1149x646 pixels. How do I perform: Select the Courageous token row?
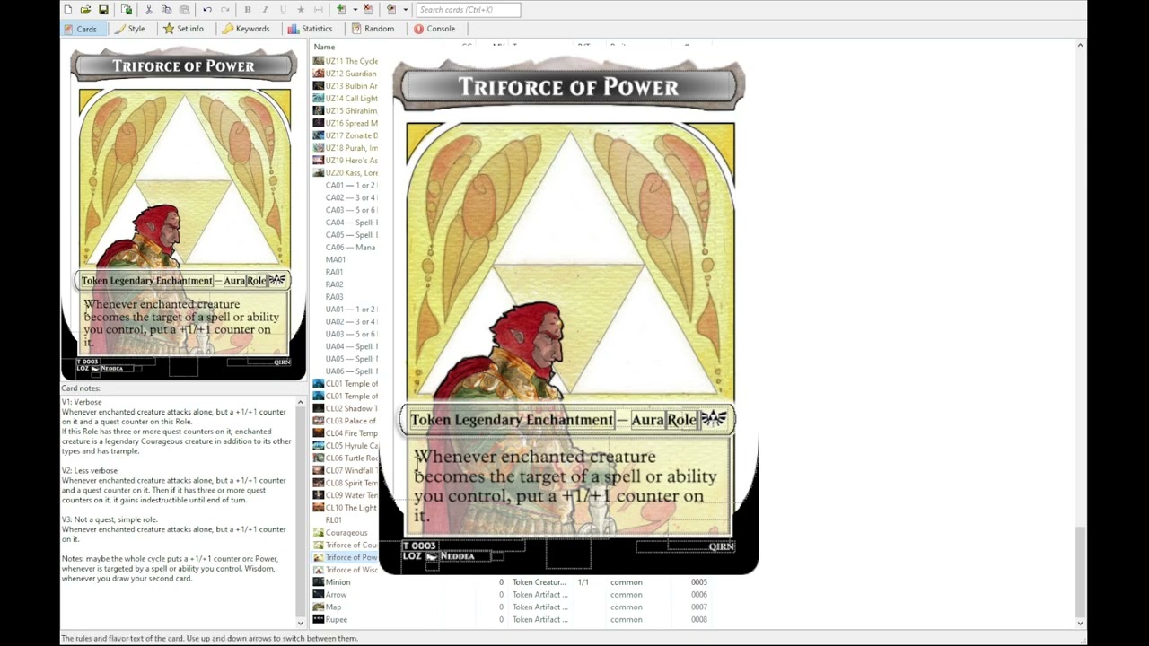346,533
